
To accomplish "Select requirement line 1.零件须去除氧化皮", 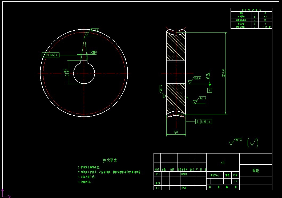I will (x=89, y=167).
